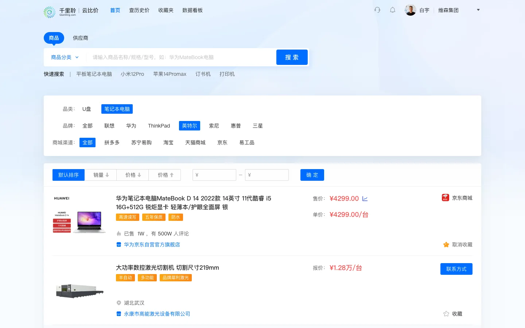This screenshot has width=525, height=328.
Task: Open 华为京东自营官方旗舰店 store link
Action: [152, 245]
